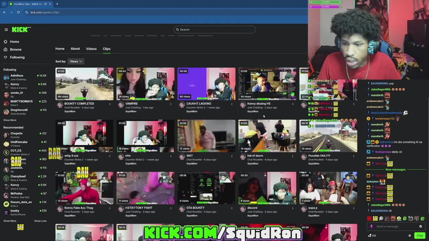This screenshot has width=429, height=241.
Task: Open options menu for discord clip
Action: 293,208
